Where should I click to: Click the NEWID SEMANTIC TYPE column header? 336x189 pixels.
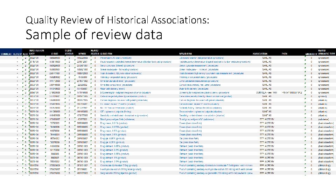[x=327, y=52]
